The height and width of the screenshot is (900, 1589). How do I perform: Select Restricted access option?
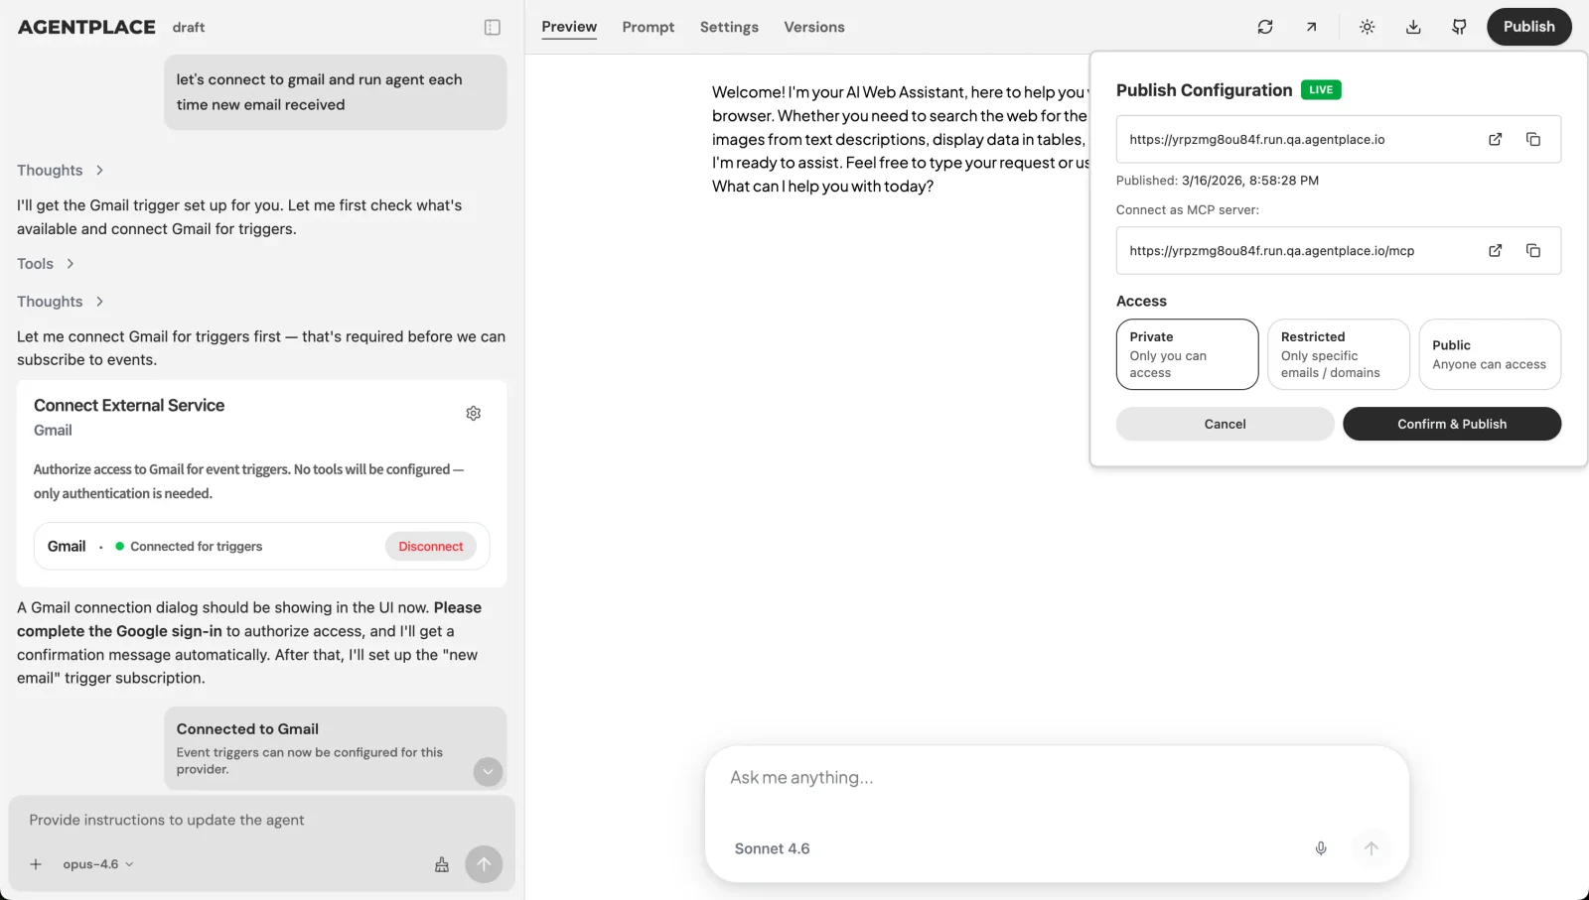(x=1338, y=354)
